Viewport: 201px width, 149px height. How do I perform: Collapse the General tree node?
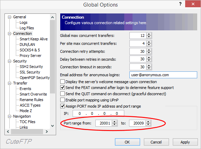9,17
